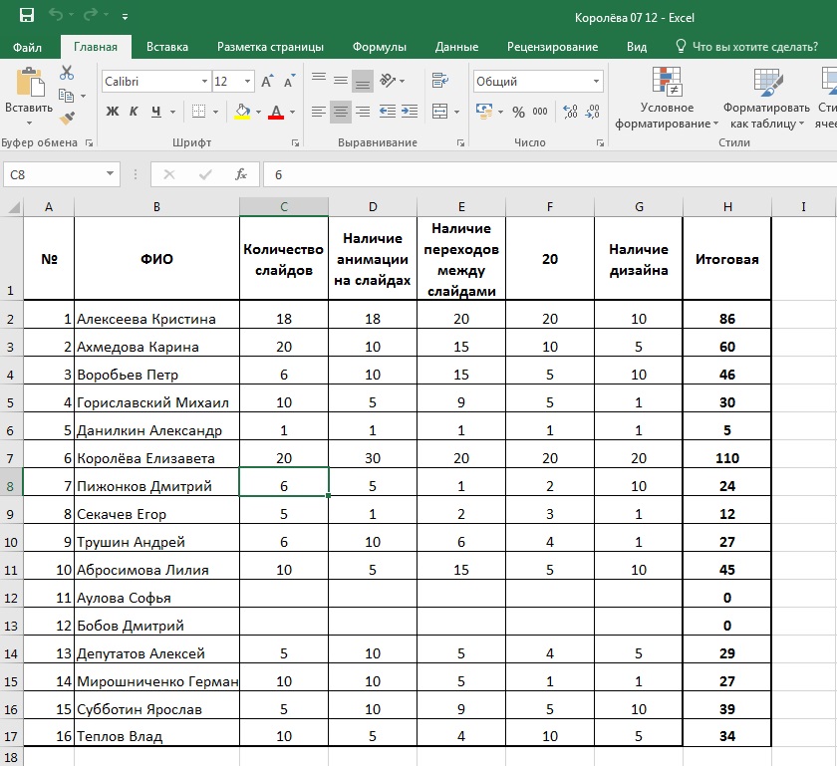
Task: Expand the Name Box dropdown arrow
Action: click(110, 174)
